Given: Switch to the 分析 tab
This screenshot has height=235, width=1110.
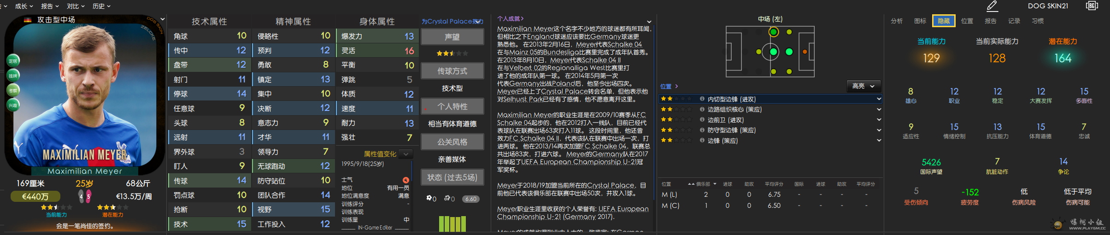Looking at the screenshot, I should click(x=897, y=21).
